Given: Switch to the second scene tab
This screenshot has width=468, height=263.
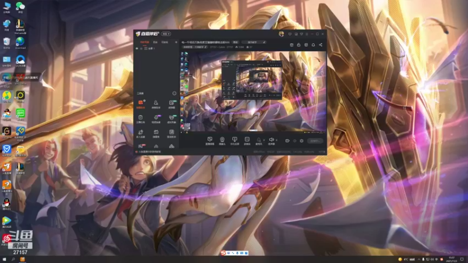Looking at the screenshot, I should coord(155,42).
